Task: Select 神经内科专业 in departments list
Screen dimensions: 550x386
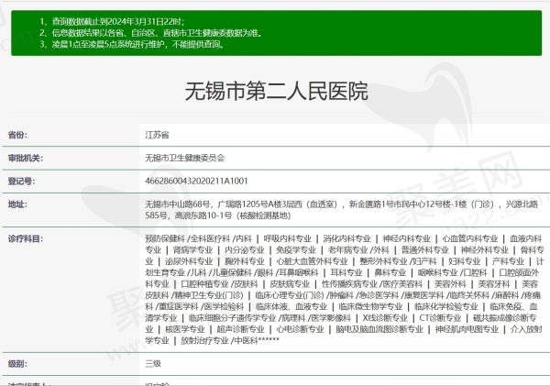Action: [406, 239]
